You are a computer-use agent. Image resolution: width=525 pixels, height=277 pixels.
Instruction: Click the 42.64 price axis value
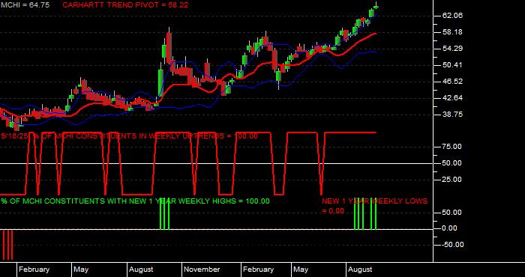click(x=452, y=98)
